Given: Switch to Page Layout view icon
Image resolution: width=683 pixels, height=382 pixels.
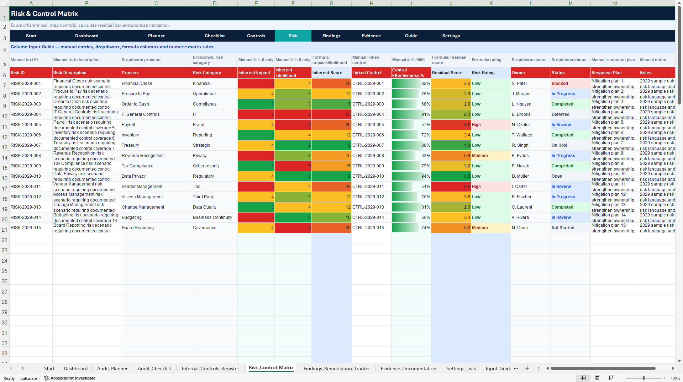Looking at the screenshot, I should [x=597, y=378].
